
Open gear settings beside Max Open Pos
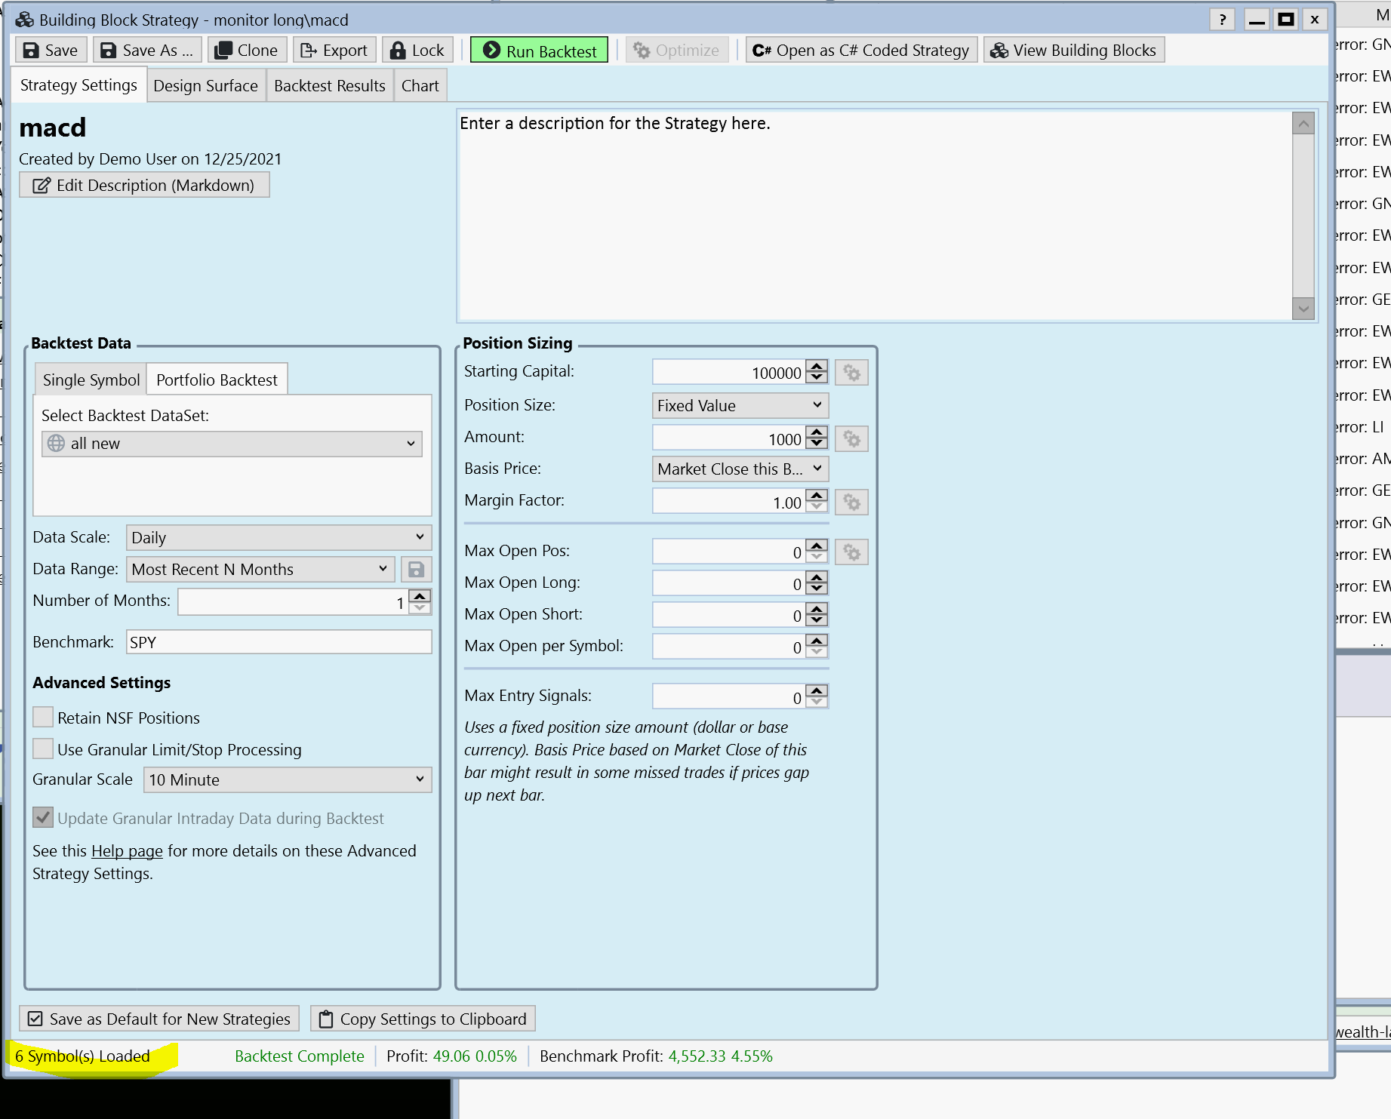coord(851,552)
